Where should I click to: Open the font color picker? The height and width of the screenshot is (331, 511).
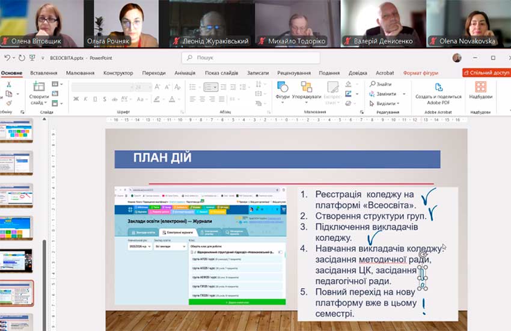[x=172, y=99]
